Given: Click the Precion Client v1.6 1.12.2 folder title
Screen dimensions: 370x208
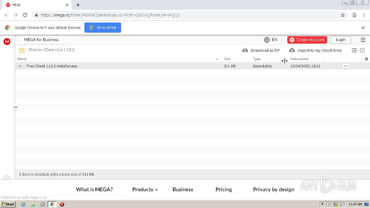Looking at the screenshot, I should (x=52, y=50).
